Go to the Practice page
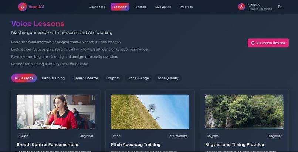This screenshot has height=152, width=298. pyautogui.click(x=140, y=7)
